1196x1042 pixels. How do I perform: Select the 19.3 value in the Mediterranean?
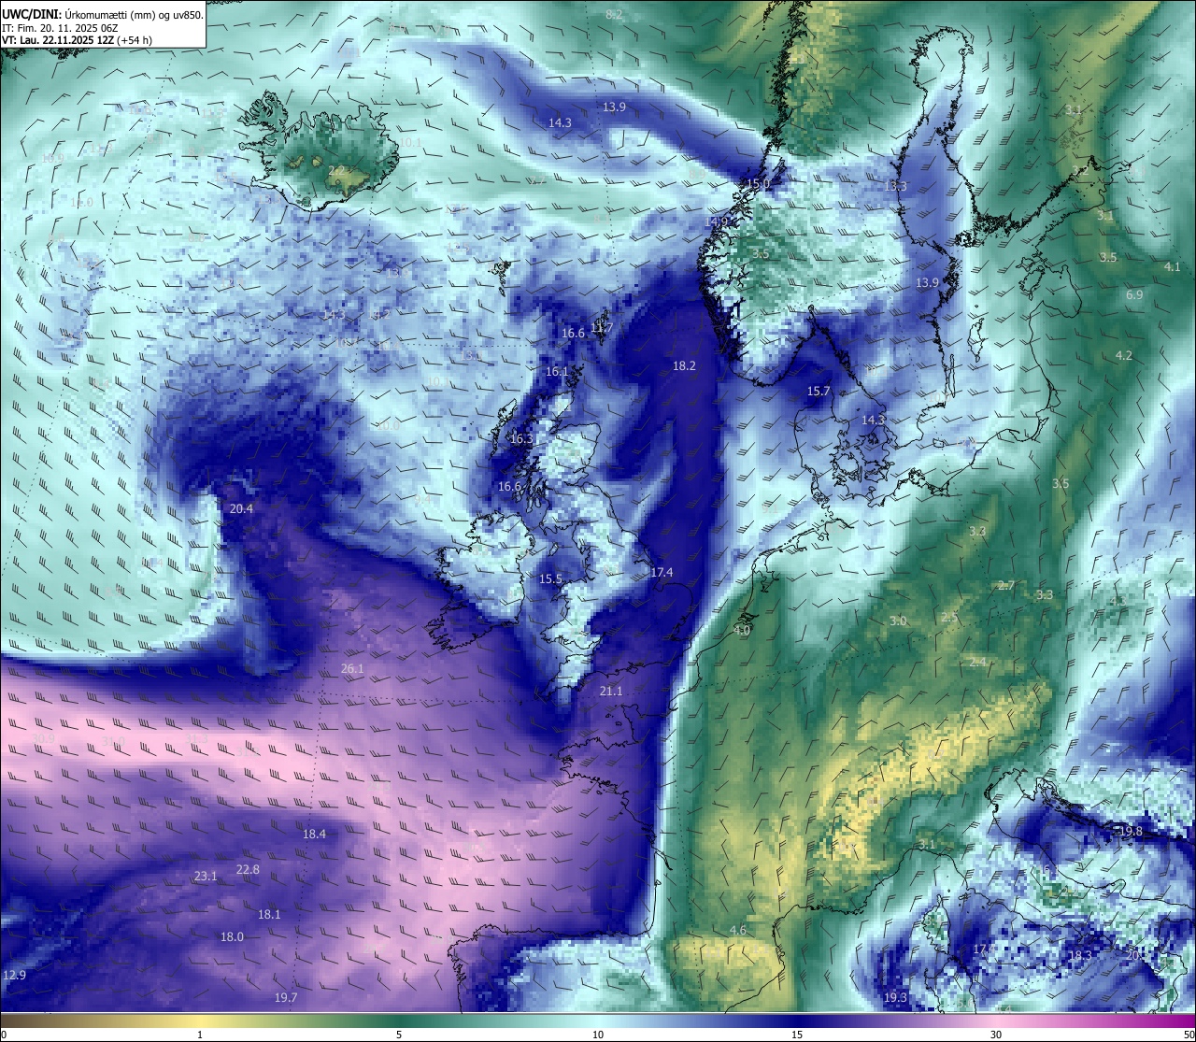coord(895,997)
